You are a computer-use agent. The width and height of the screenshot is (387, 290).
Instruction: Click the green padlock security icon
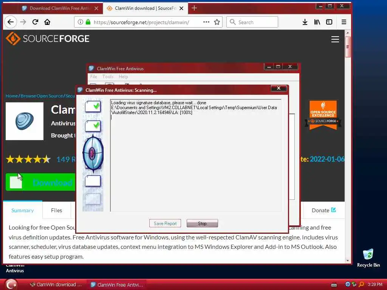(x=88, y=22)
